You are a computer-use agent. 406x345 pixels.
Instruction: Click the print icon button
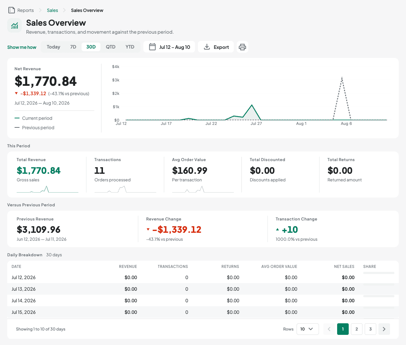click(x=243, y=47)
